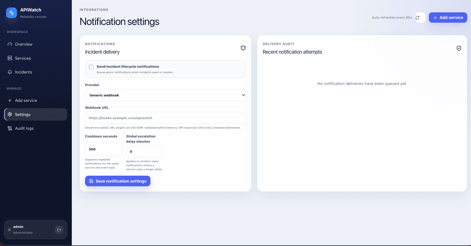The image size is (471, 246).
Task: Open the Provider dropdown showing Generic webhook
Action: pyautogui.click(x=165, y=95)
